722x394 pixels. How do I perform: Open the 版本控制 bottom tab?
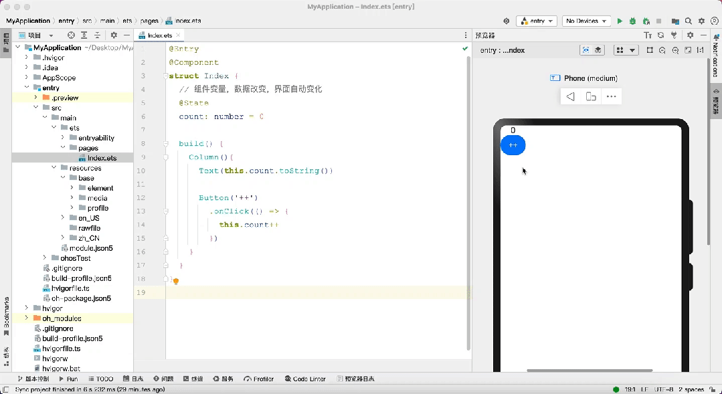(x=33, y=379)
